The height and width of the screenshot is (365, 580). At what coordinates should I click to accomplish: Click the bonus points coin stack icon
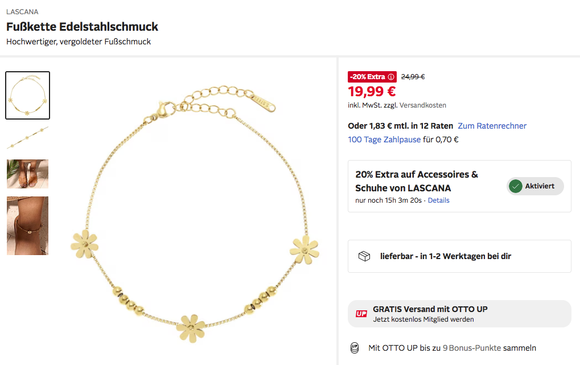355,348
